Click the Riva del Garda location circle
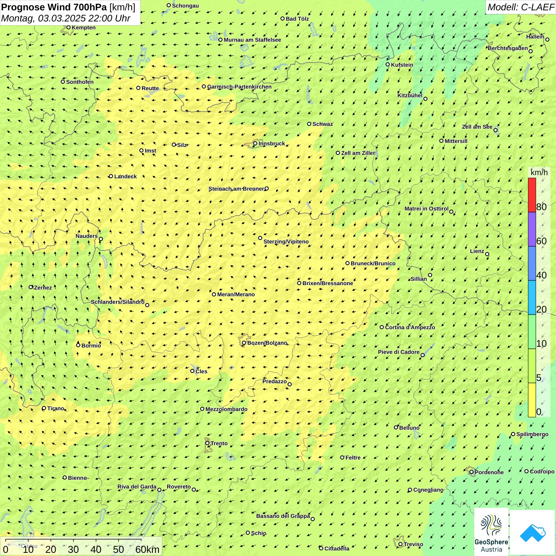The width and height of the screenshot is (556, 556). click(x=160, y=490)
